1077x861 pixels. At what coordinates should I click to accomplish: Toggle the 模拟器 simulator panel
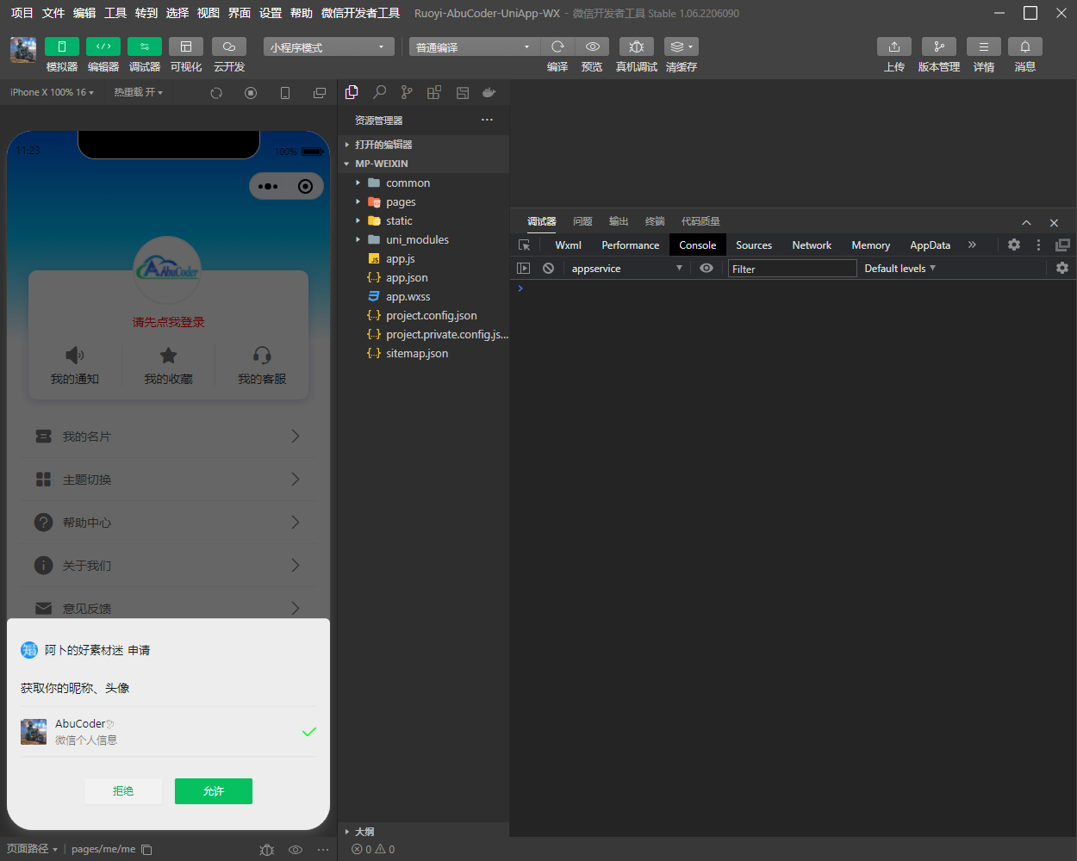[62, 46]
